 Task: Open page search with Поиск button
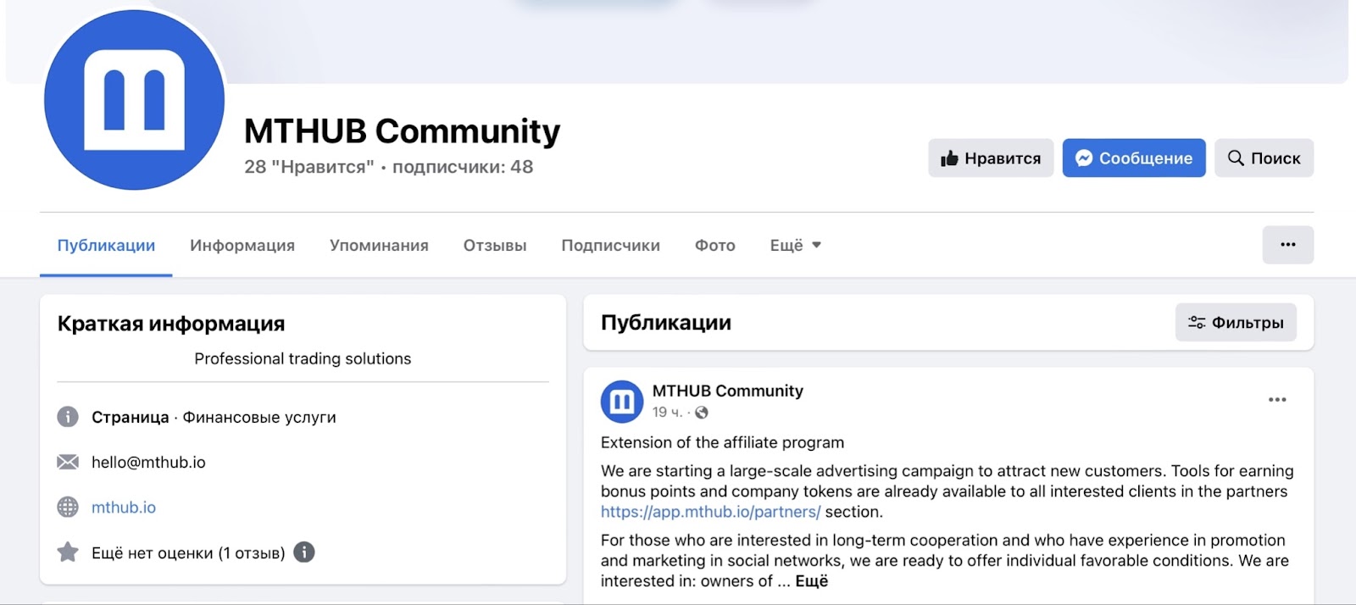point(1264,158)
